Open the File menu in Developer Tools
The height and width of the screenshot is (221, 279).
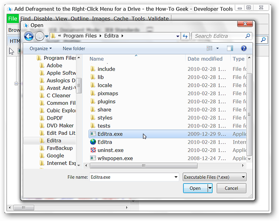pos(13,19)
